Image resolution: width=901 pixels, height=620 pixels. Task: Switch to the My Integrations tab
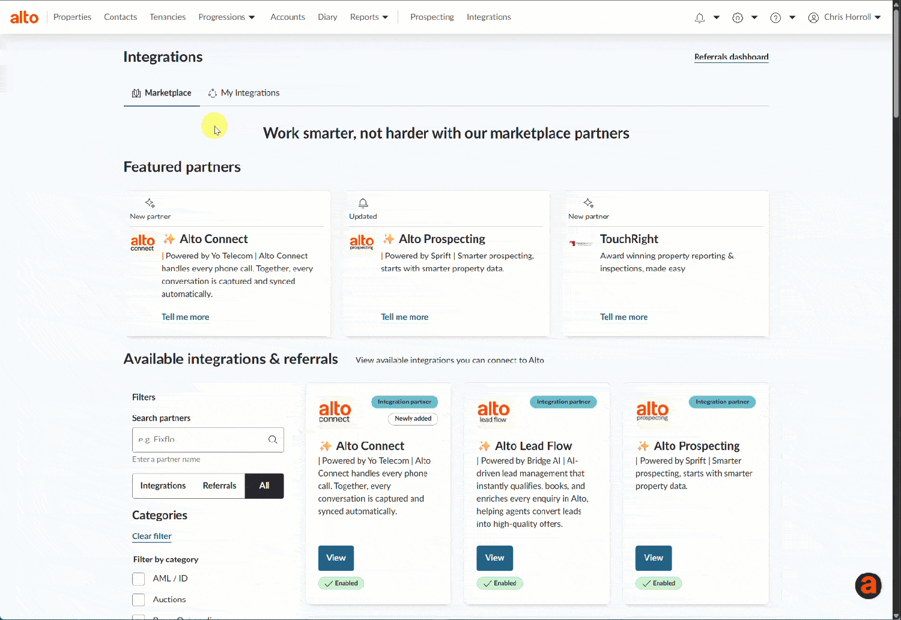pyautogui.click(x=244, y=93)
